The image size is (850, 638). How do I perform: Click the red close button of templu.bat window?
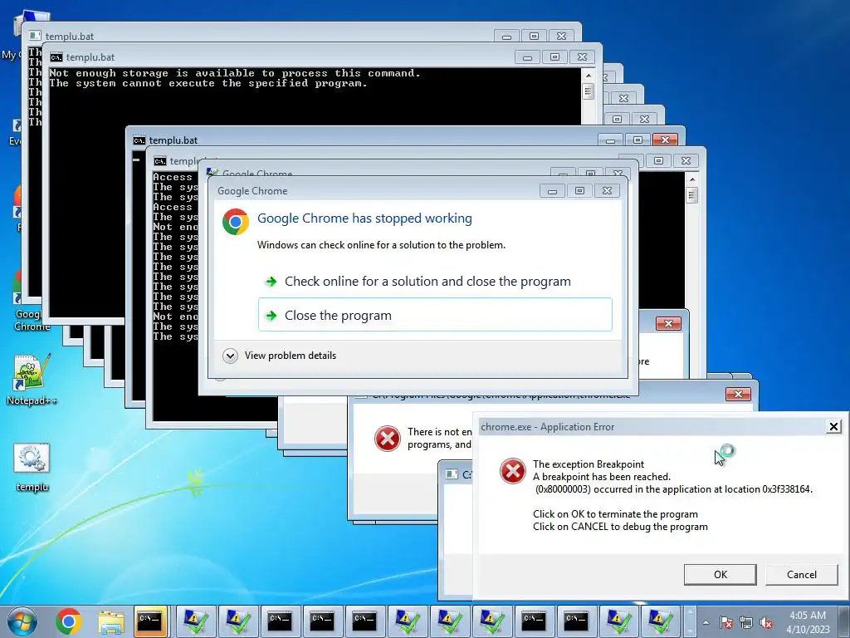(x=665, y=140)
